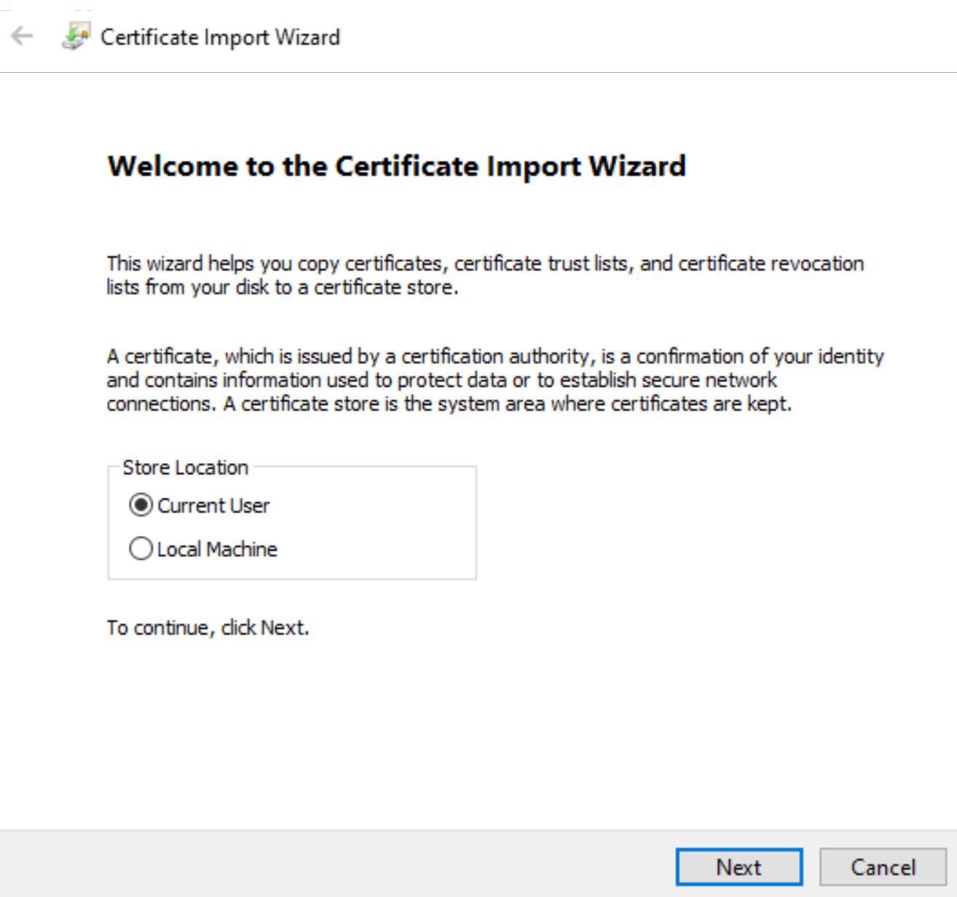
Task: Click Next to continue the wizard
Action: 738,867
